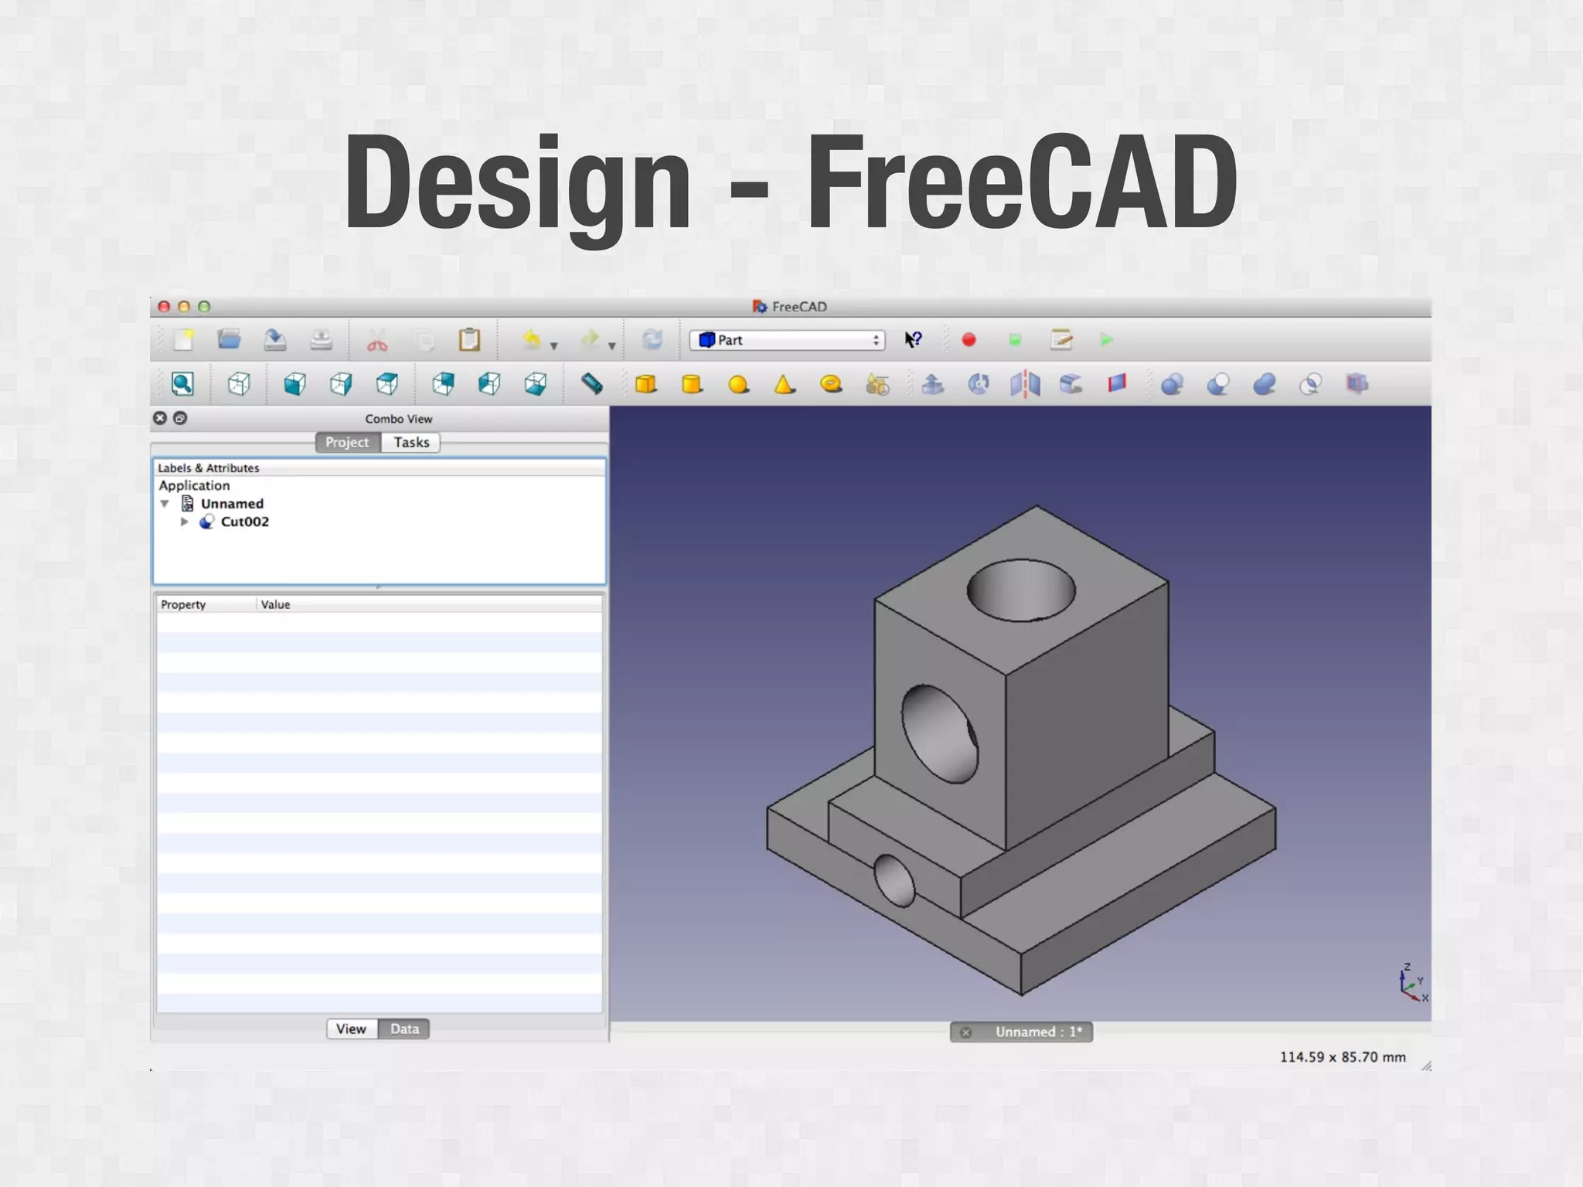This screenshot has width=1583, height=1187.
Task: Select the Ruled Surface tool
Action: tap(1117, 384)
